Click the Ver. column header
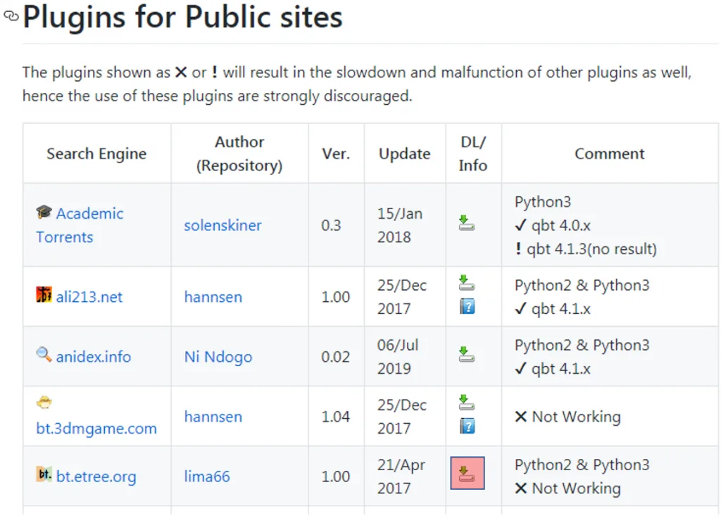Screen dimensions: 721x523 click(x=336, y=153)
